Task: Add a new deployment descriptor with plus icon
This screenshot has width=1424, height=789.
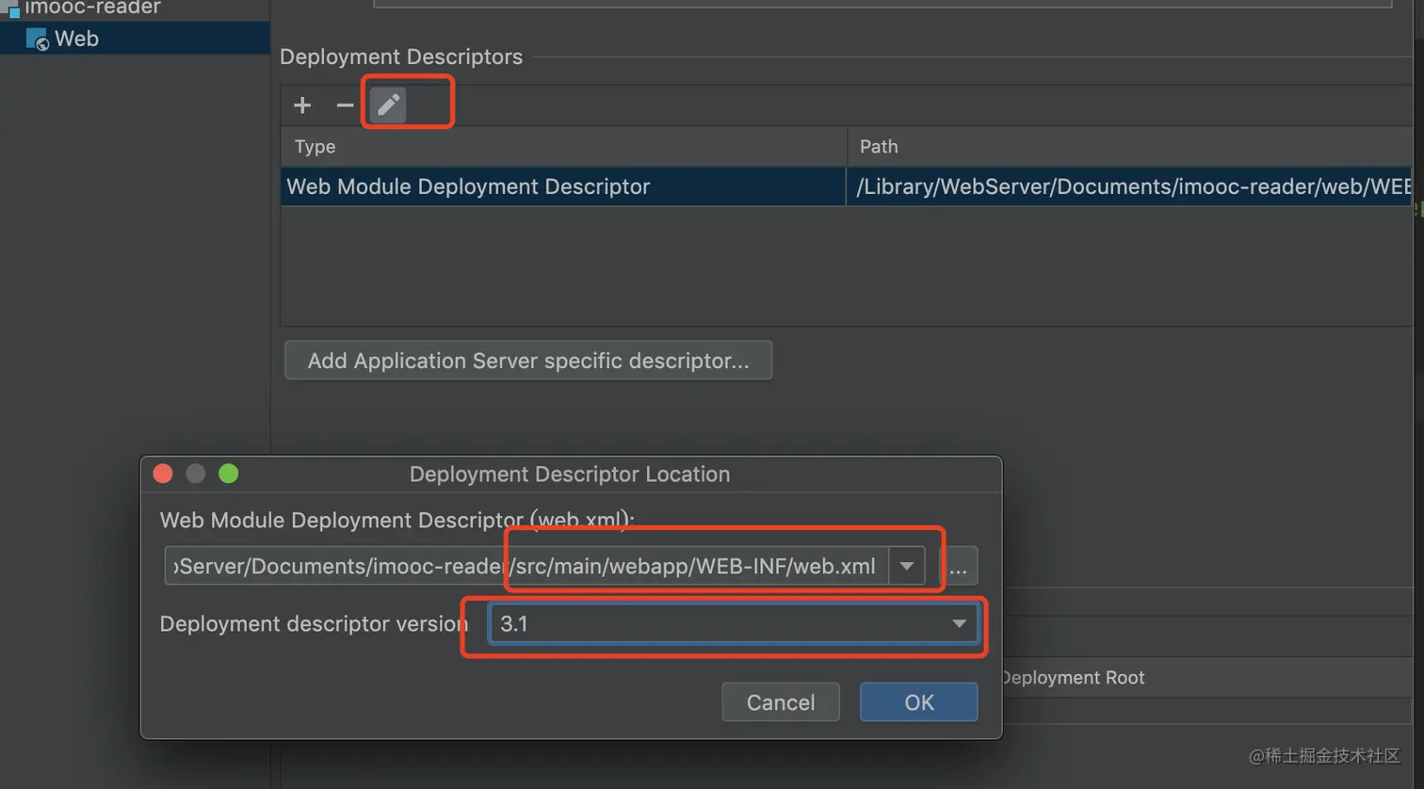Action: pos(302,105)
